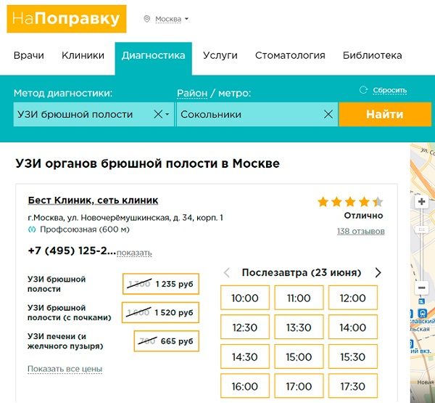The image size is (435, 403).
Task: Go to the previous date arrow
Action: click(x=227, y=273)
